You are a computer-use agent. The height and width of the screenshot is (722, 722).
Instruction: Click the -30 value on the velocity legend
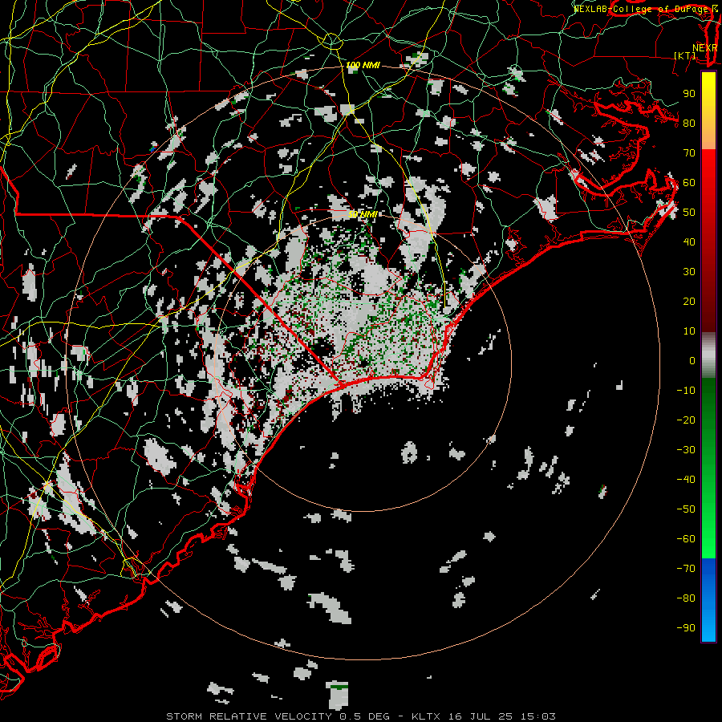point(686,450)
